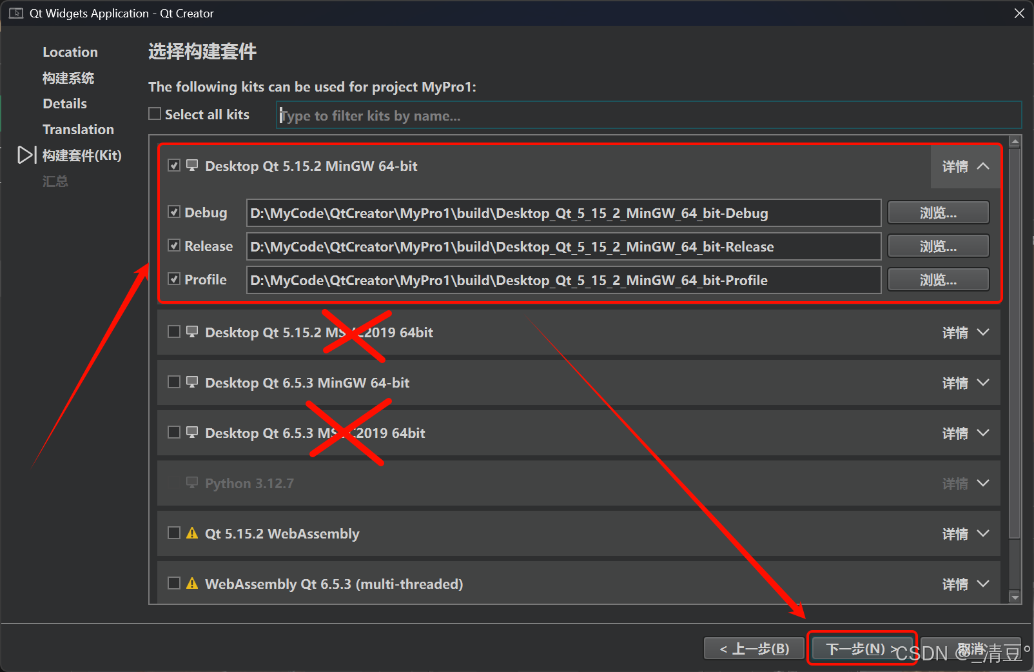The width and height of the screenshot is (1034, 672).
Task: Go to the Translation wizard step
Action: (x=78, y=129)
